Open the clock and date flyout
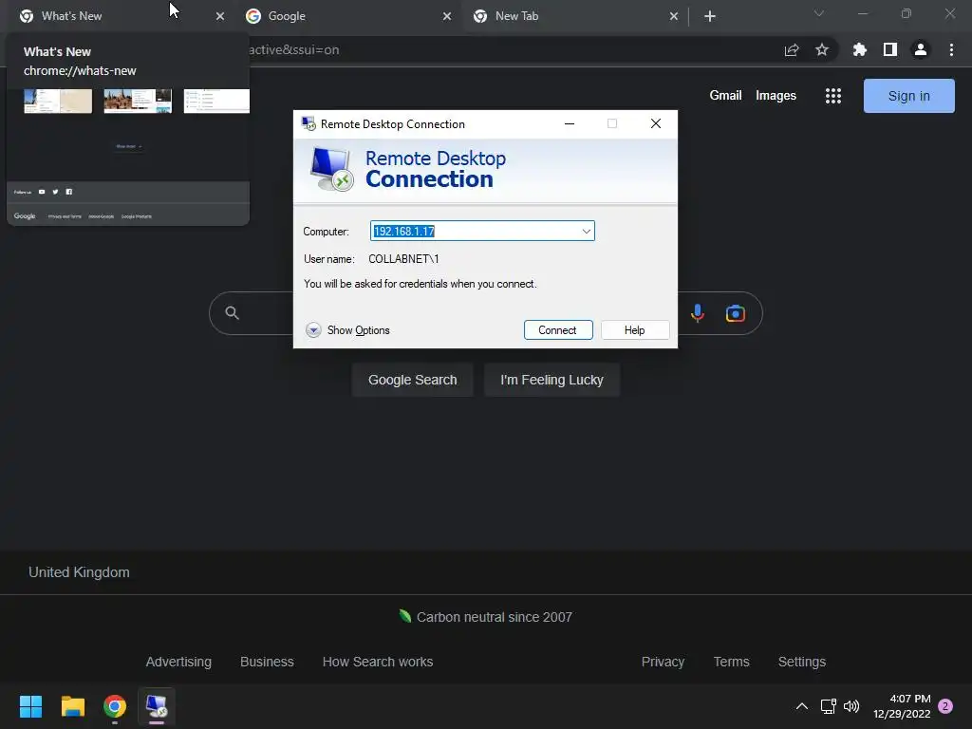 [x=902, y=706]
